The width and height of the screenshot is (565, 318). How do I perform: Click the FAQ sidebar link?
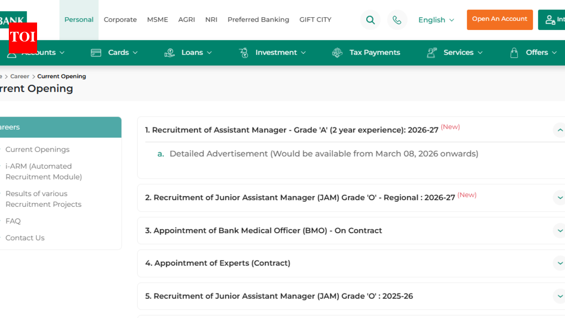point(13,221)
